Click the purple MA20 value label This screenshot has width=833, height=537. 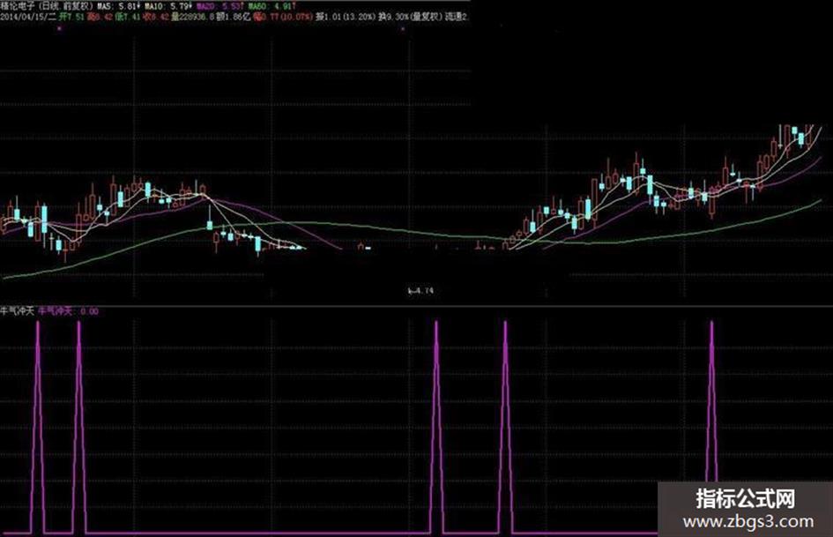click(x=219, y=6)
